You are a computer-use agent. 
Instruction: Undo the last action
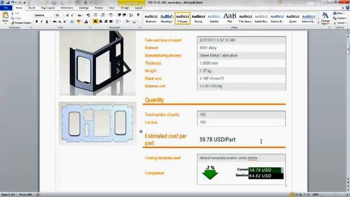(x=13, y=2)
